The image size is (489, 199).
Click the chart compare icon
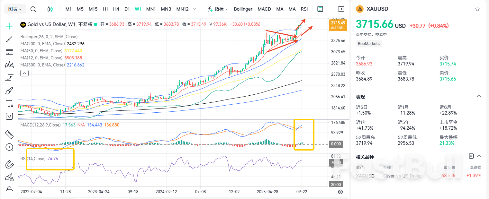point(50,9)
